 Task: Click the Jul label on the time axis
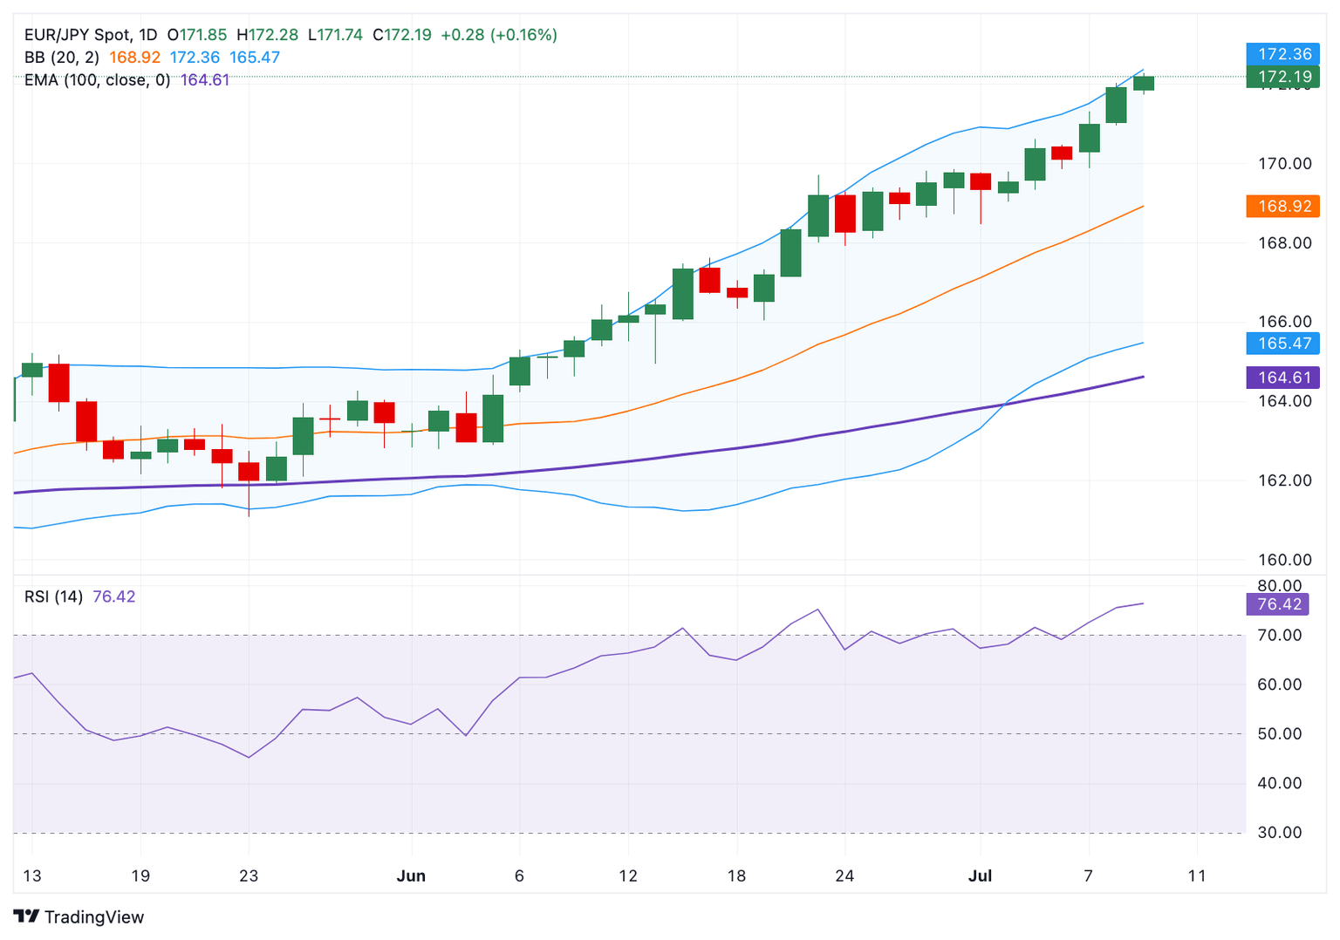(980, 875)
